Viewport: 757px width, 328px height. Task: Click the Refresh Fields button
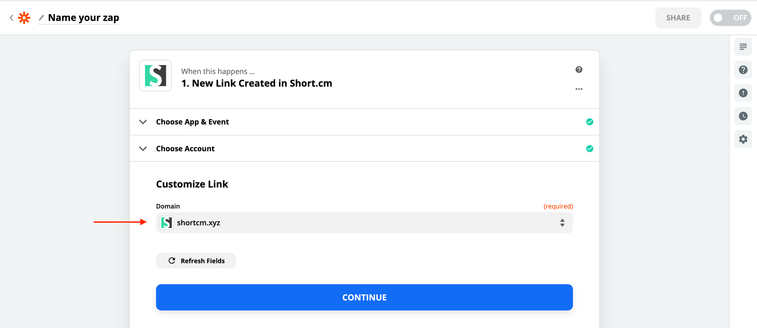[196, 261]
